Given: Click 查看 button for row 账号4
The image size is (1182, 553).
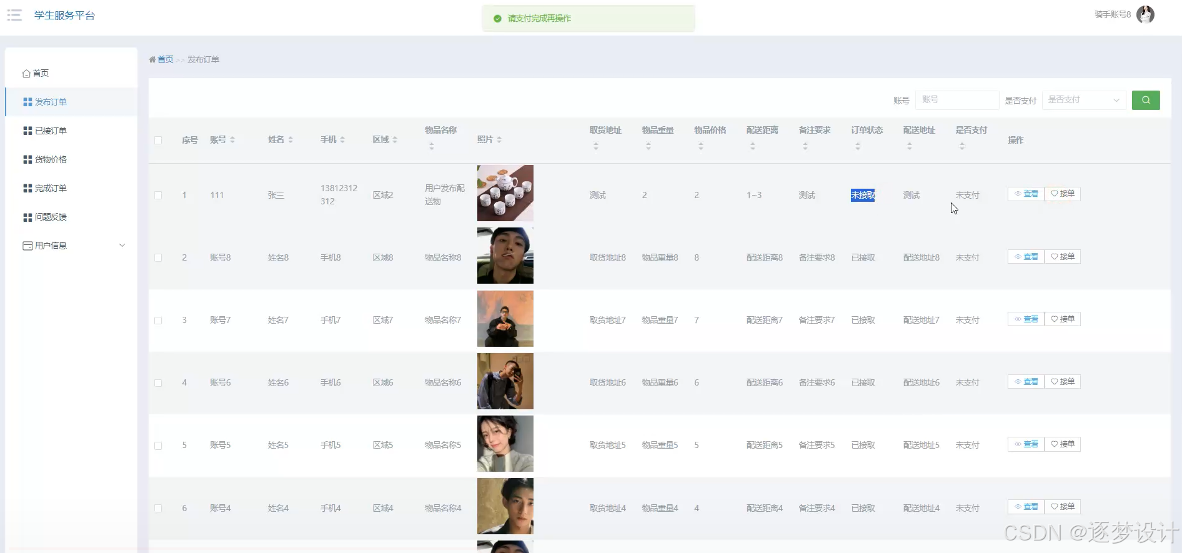Looking at the screenshot, I should tap(1026, 507).
